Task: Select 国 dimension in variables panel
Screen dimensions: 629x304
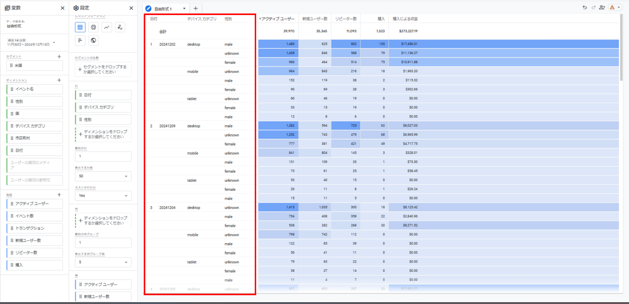Action: [x=35, y=113]
